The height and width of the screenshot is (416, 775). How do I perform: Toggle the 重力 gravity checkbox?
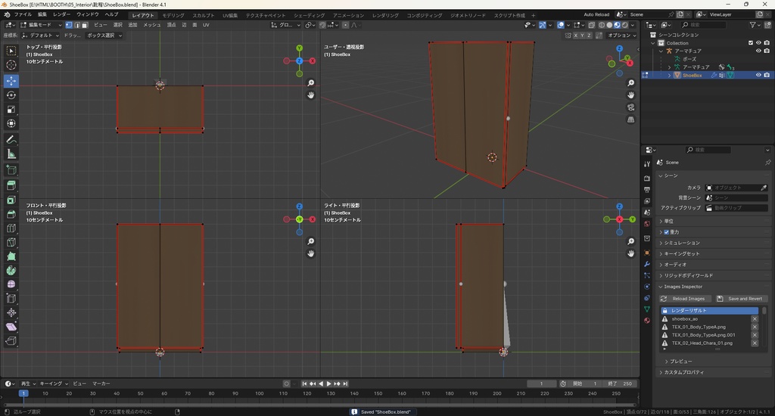click(x=666, y=232)
